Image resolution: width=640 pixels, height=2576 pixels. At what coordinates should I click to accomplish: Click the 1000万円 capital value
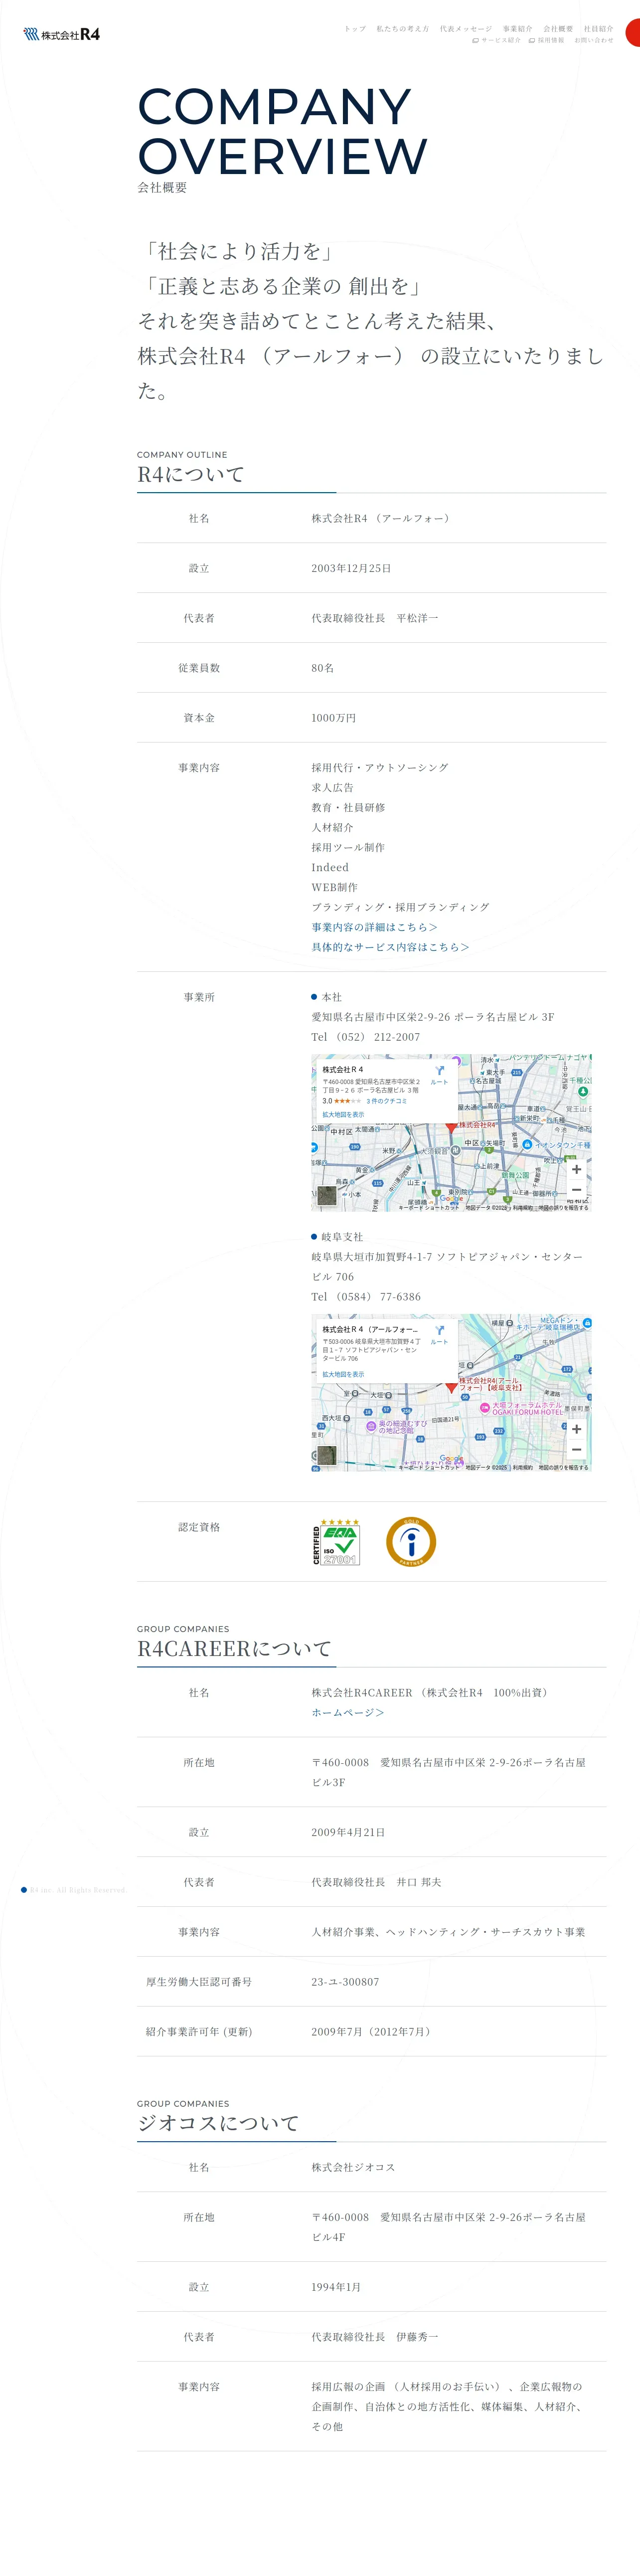[333, 718]
